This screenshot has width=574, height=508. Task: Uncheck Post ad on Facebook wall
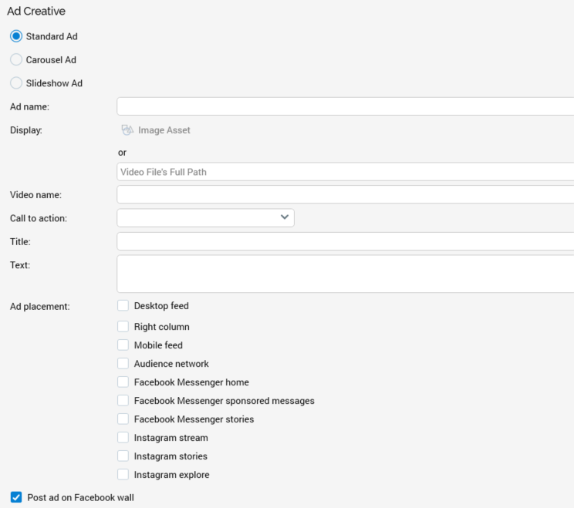click(x=16, y=498)
